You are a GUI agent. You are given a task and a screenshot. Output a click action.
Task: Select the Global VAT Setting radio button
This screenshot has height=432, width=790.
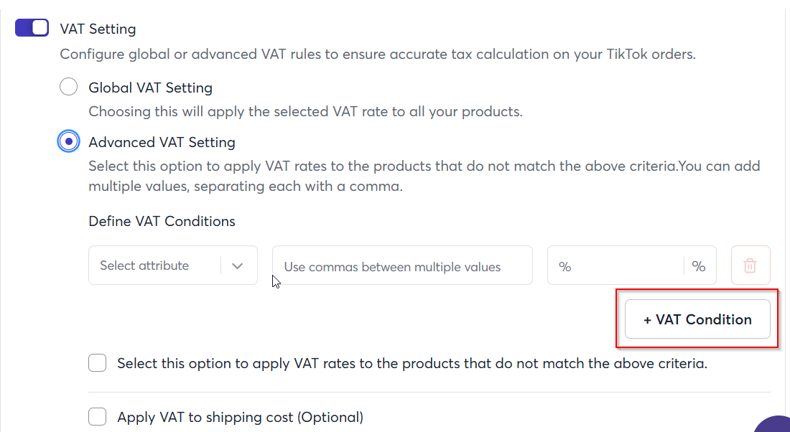[68, 87]
